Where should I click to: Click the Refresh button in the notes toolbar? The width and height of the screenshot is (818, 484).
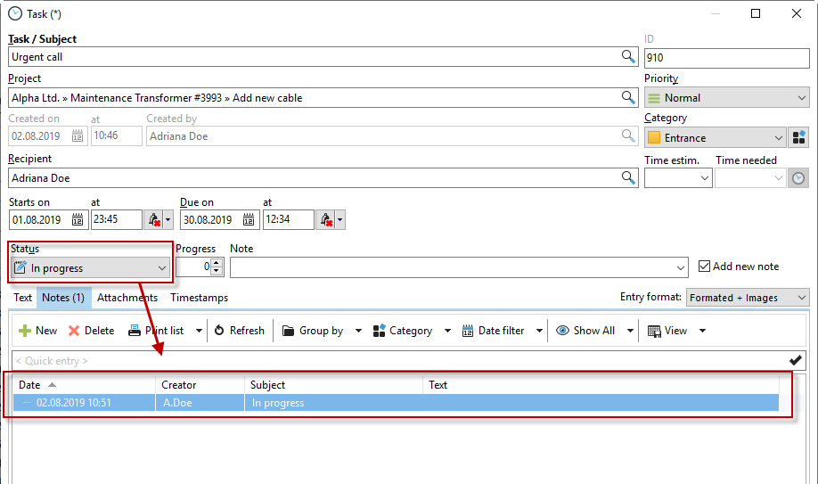[239, 331]
